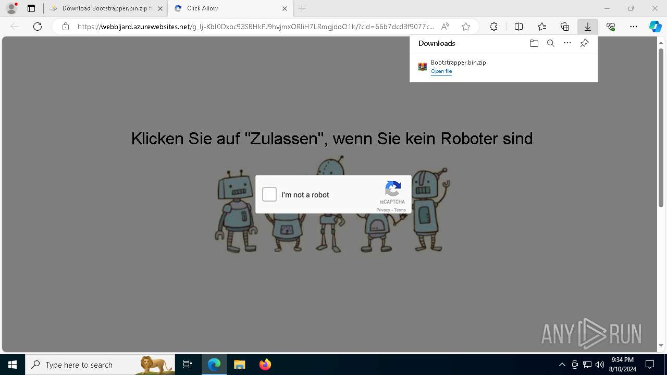This screenshot has height=375, width=667.
Task: Launch Firefox from taskbar
Action: pyautogui.click(x=265, y=365)
